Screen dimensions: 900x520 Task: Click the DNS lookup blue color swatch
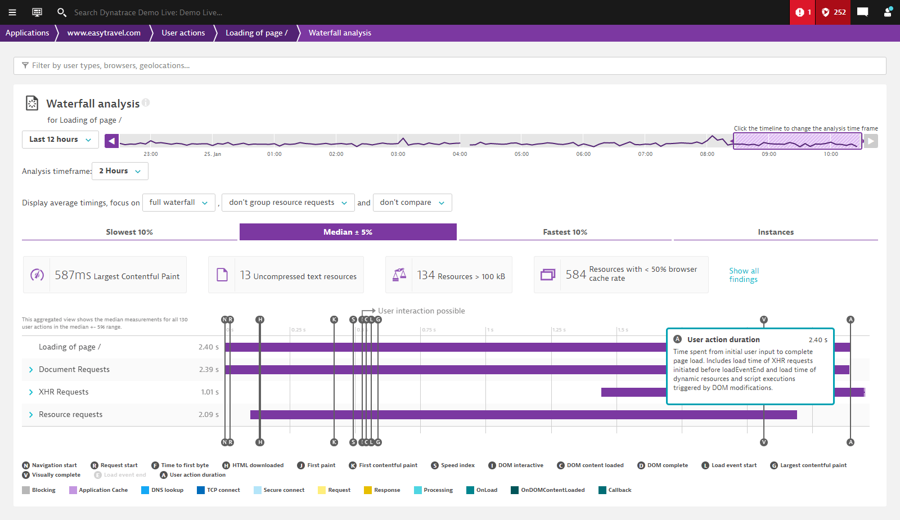(145, 490)
